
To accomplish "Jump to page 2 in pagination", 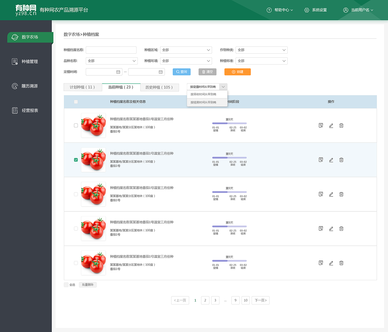I will pyautogui.click(x=205, y=300).
